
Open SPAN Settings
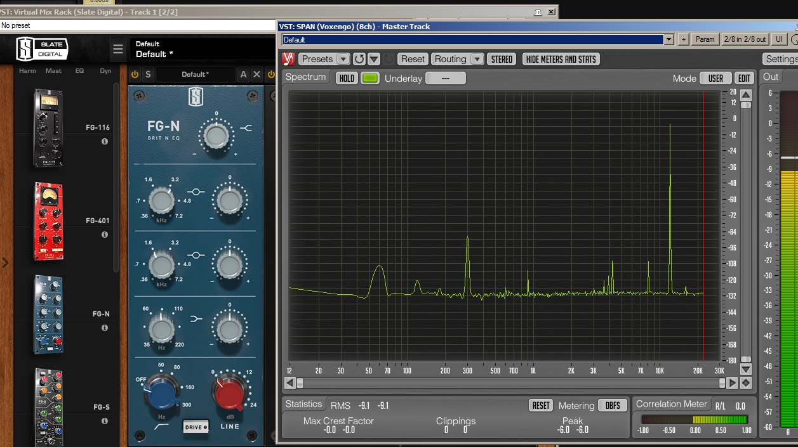[x=780, y=59]
